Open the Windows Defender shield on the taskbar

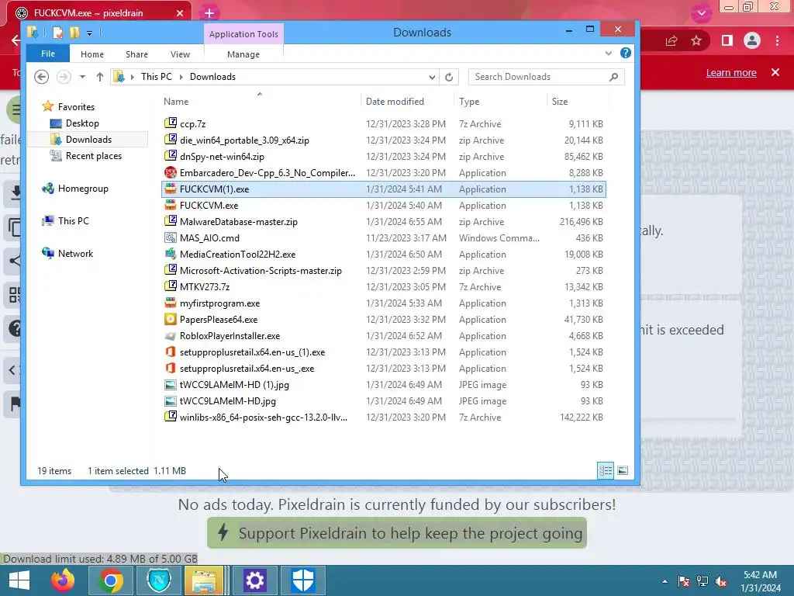pyautogui.click(x=303, y=580)
